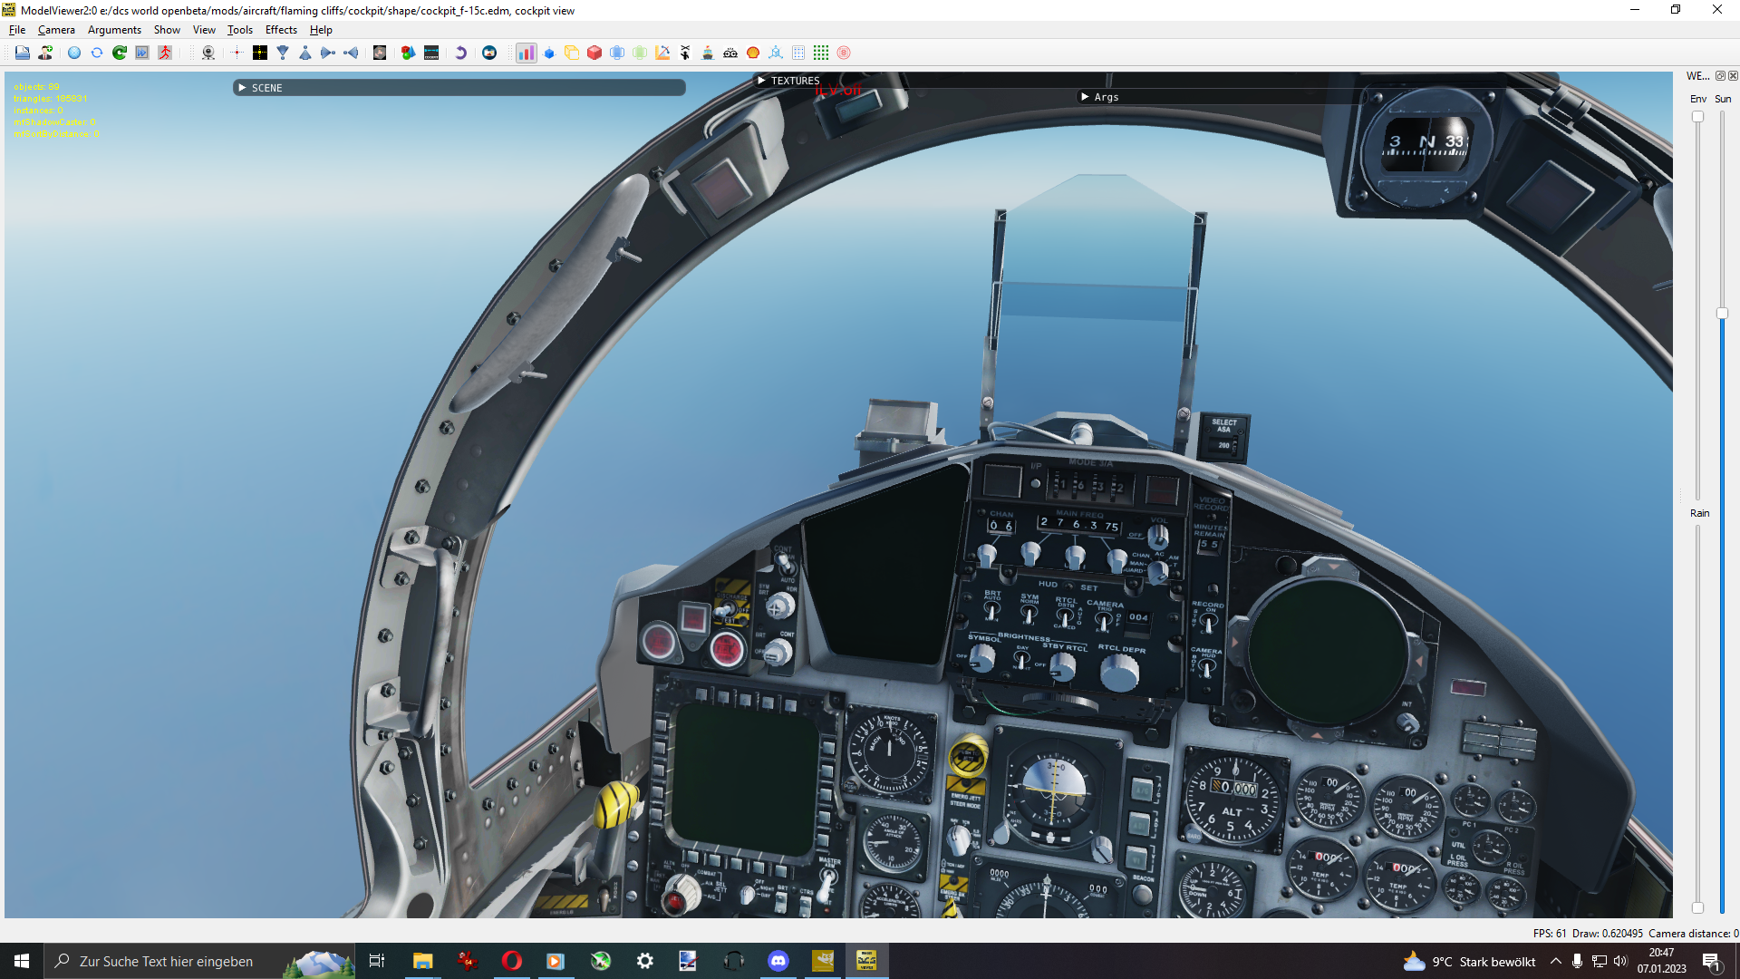Open the Help menu
The width and height of the screenshot is (1740, 979).
pyautogui.click(x=321, y=30)
